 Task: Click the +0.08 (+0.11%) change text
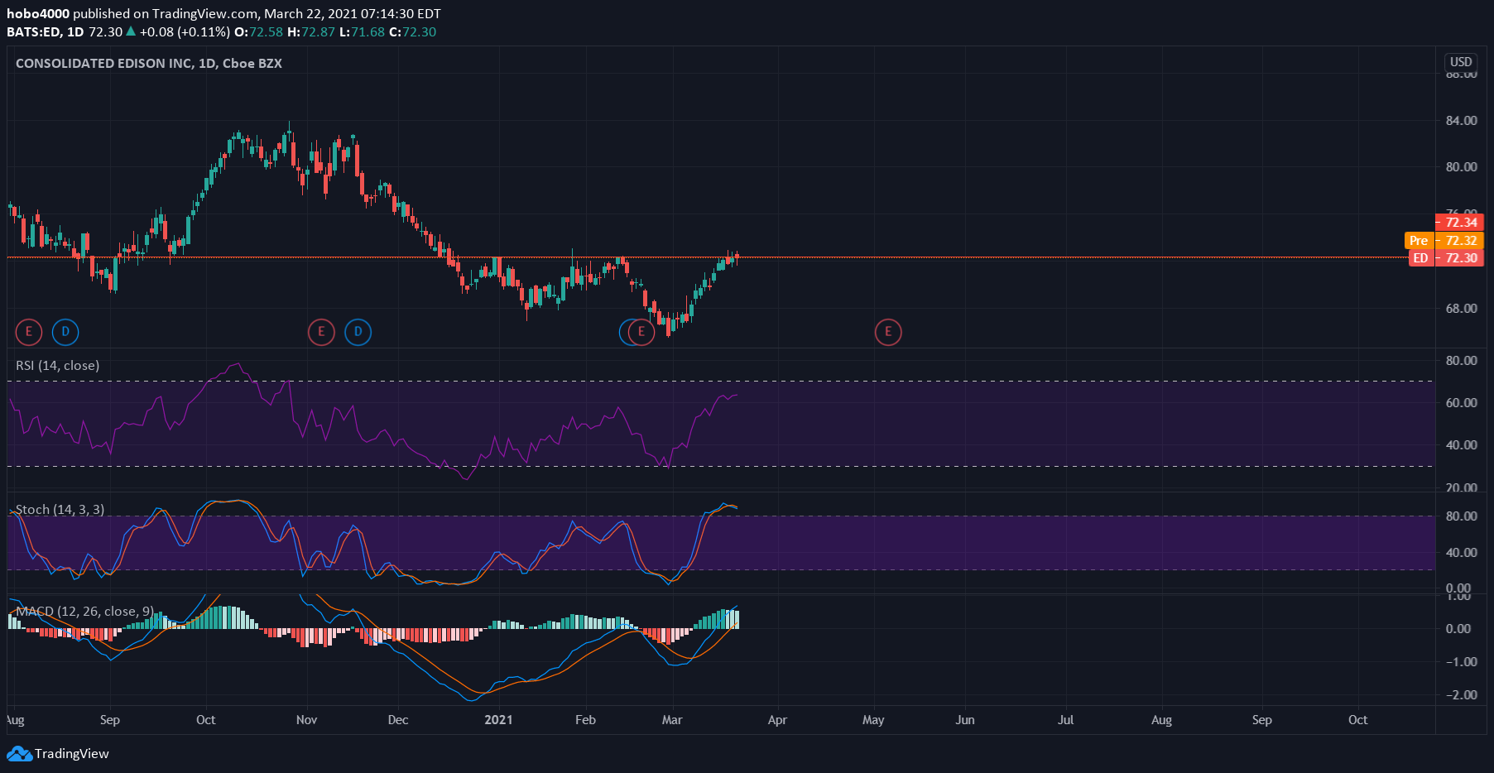click(185, 31)
